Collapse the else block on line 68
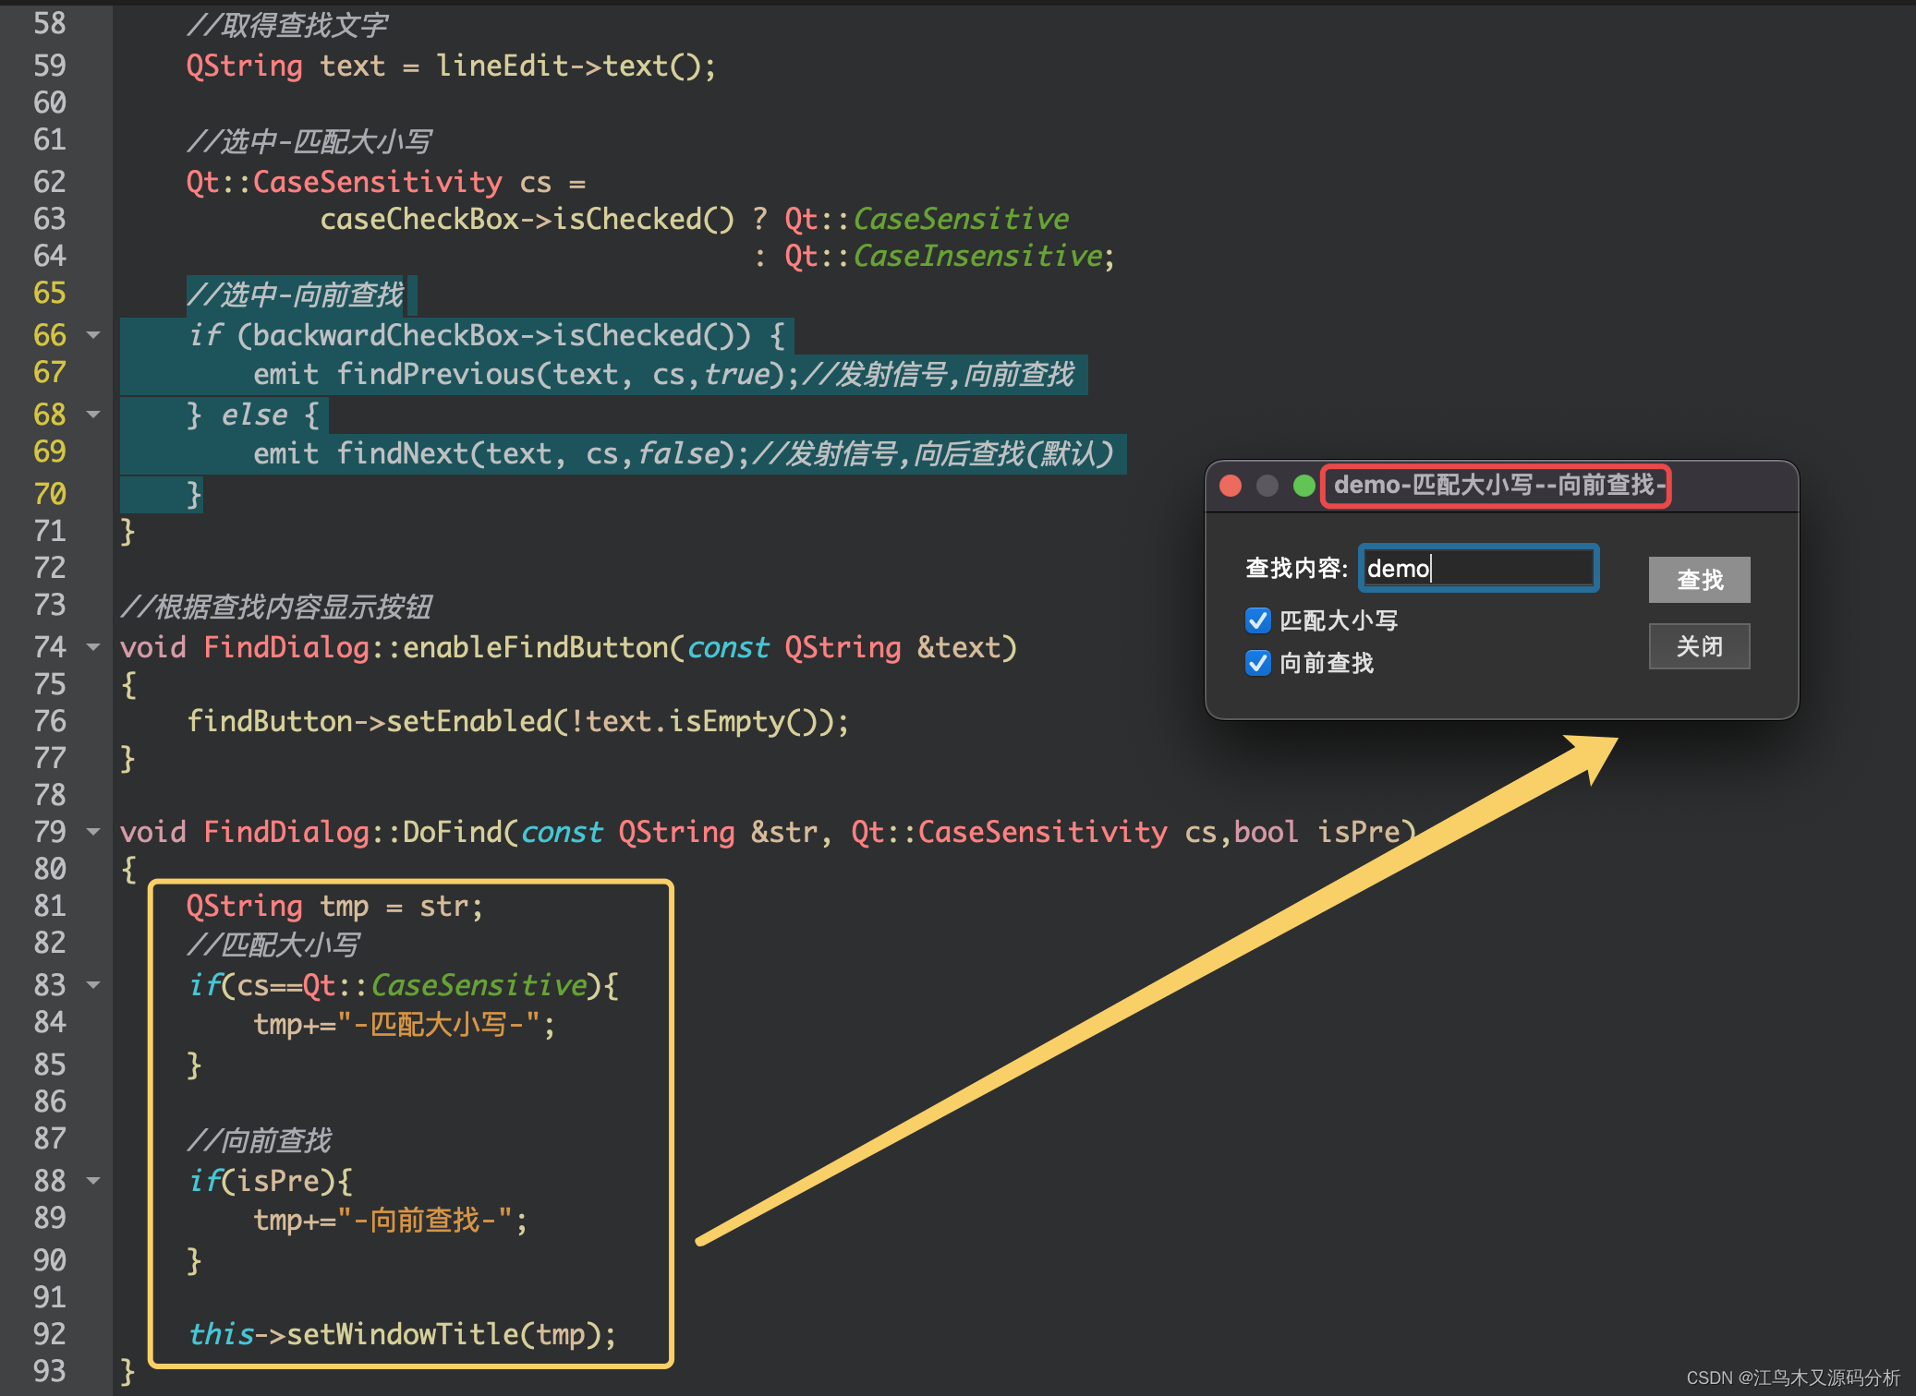This screenshot has width=1916, height=1396. point(93,414)
